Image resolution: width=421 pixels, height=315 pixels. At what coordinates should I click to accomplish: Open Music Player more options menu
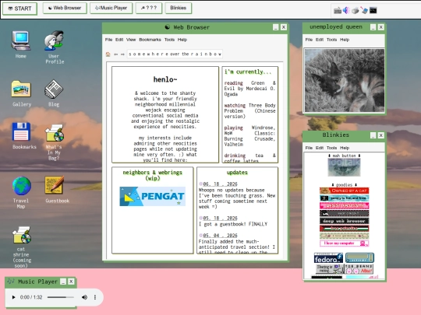pyautogui.click(x=95, y=297)
